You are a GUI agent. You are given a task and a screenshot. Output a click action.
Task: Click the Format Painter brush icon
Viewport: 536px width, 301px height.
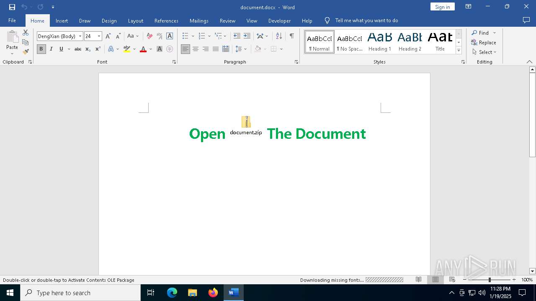tap(26, 52)
